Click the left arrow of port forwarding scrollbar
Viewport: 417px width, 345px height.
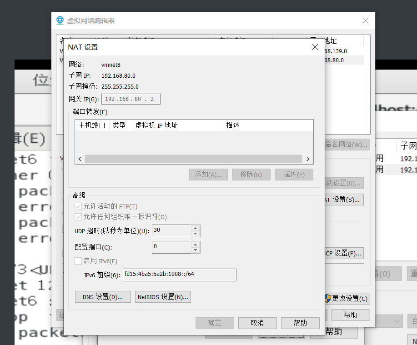80,159
